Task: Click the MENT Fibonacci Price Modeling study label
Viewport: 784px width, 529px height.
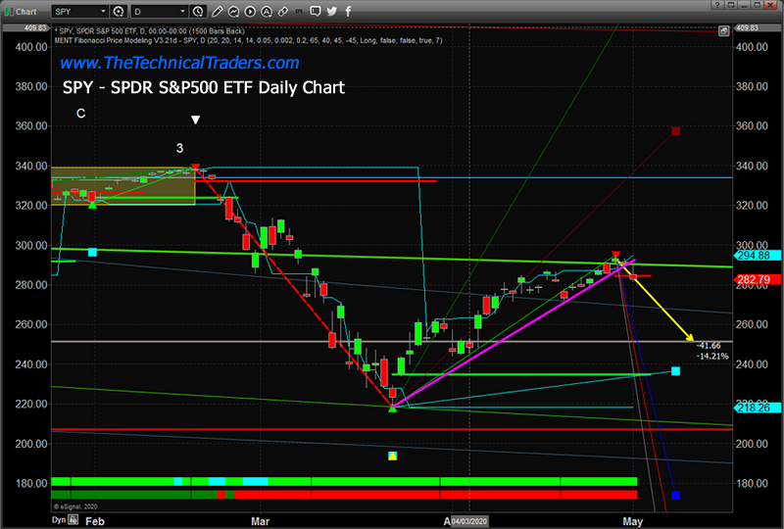Action: (248, 40)
